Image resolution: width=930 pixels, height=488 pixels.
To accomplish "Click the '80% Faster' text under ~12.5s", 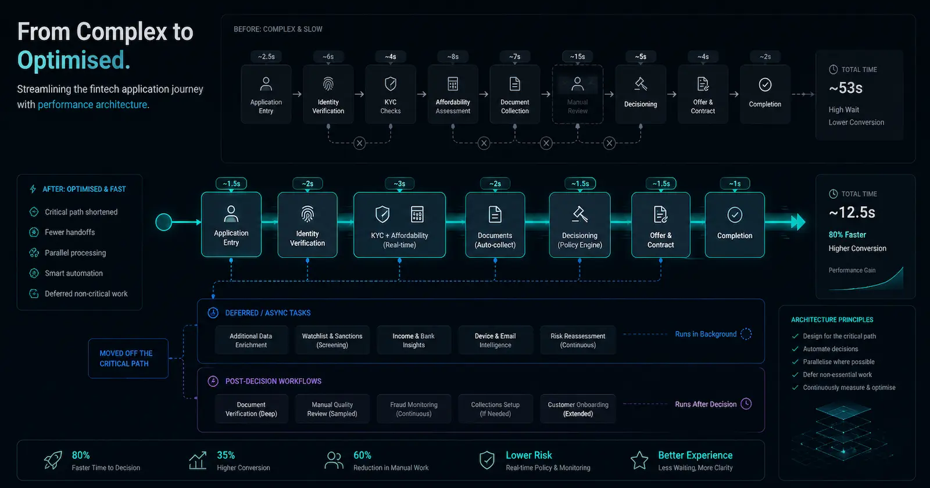I will (x=847, y=235).
